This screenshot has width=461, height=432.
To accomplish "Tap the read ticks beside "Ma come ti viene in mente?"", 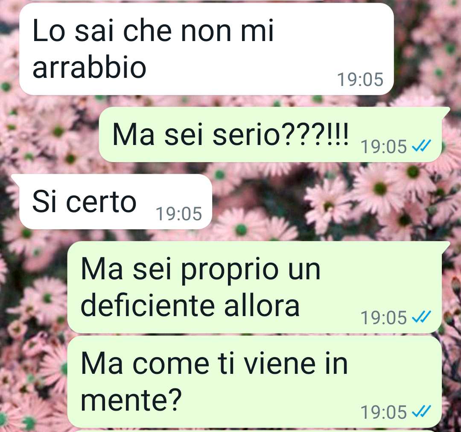I will (x=421, y=411).
